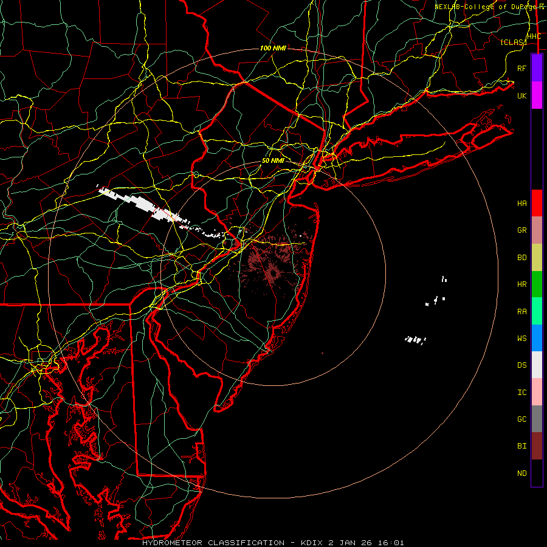This screenshot has height=547, width=547.
Task: Click the IC legend label
Action: tap(522, 393)
